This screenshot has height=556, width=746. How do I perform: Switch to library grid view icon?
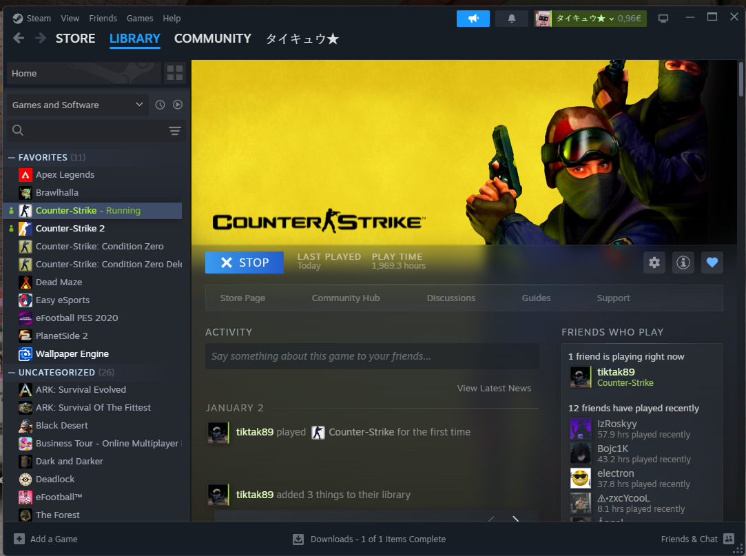[175, 73]
